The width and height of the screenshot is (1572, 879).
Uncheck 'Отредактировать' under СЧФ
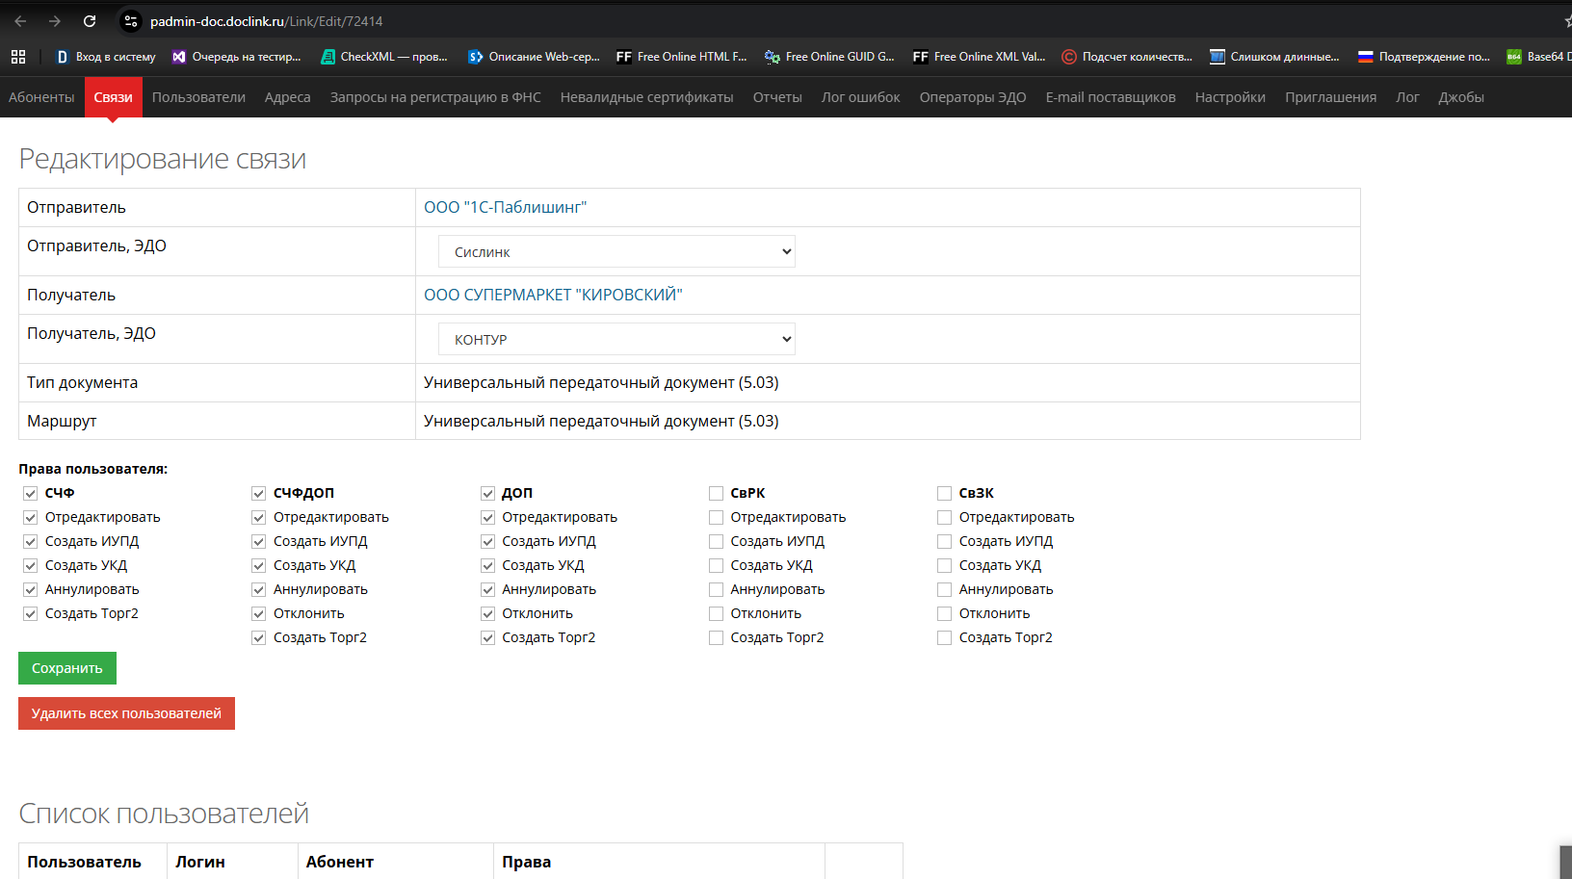pyautogui.click(x=31, y=518)
